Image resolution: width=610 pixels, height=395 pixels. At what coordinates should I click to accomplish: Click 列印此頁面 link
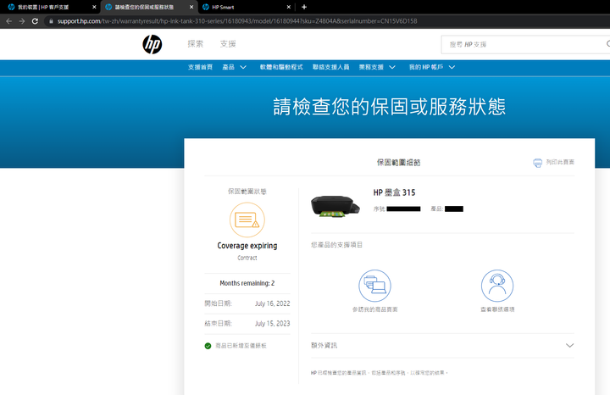[x=560, y=162]
